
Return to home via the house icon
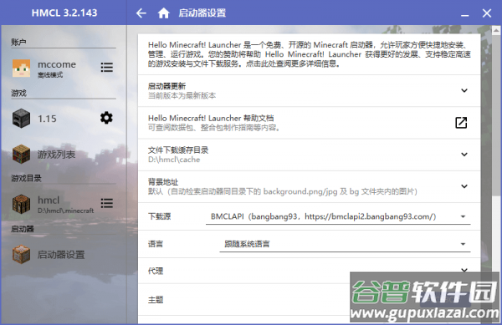[x=164, y=13]
